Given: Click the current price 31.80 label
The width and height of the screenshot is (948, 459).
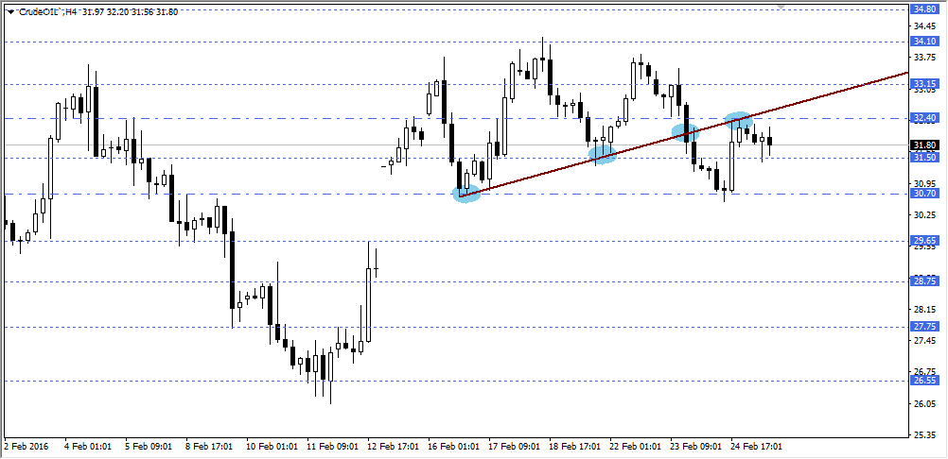Looking at the screenshot, I should click(x=923, y=145).
